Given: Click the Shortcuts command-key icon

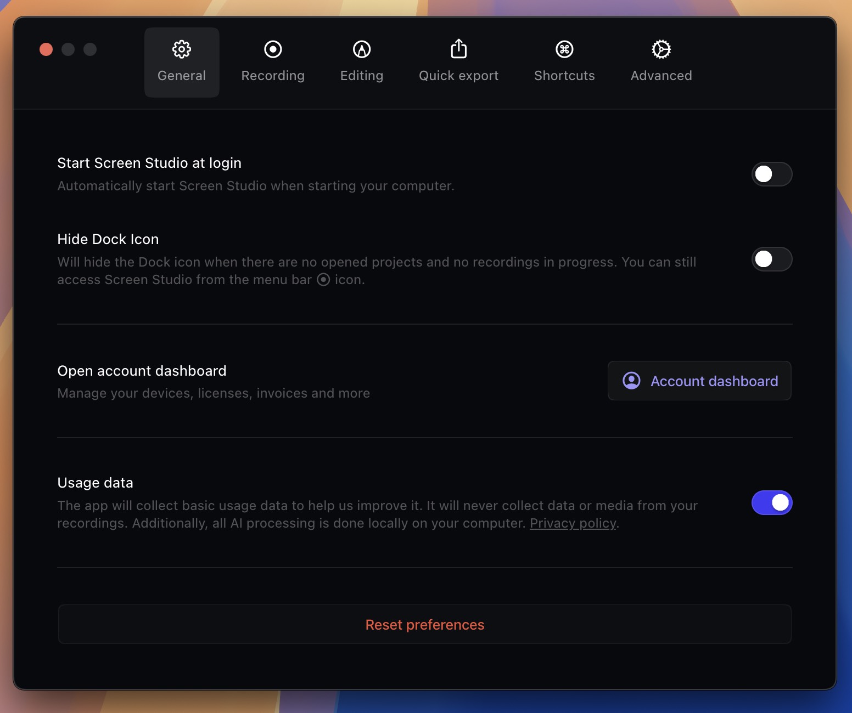Looking at the screenshot, I should (x=564, y=49).
